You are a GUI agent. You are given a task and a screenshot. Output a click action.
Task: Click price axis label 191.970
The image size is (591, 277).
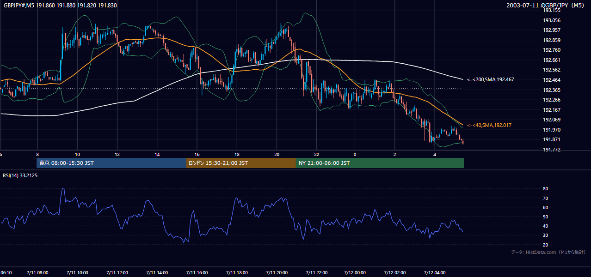pyautogui.click(x=552, y=130)
